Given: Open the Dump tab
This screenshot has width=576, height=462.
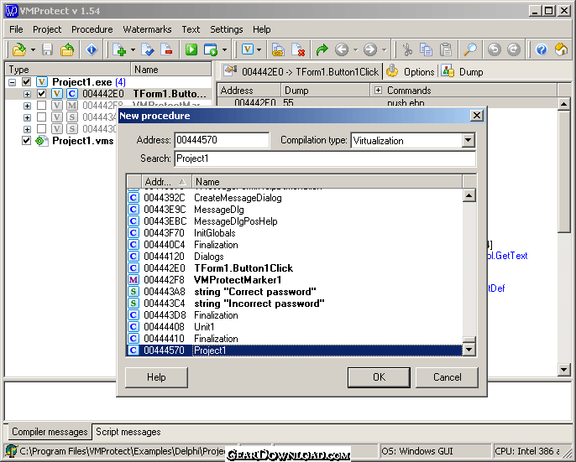Looking at the screenshot, I should (463, 71).
